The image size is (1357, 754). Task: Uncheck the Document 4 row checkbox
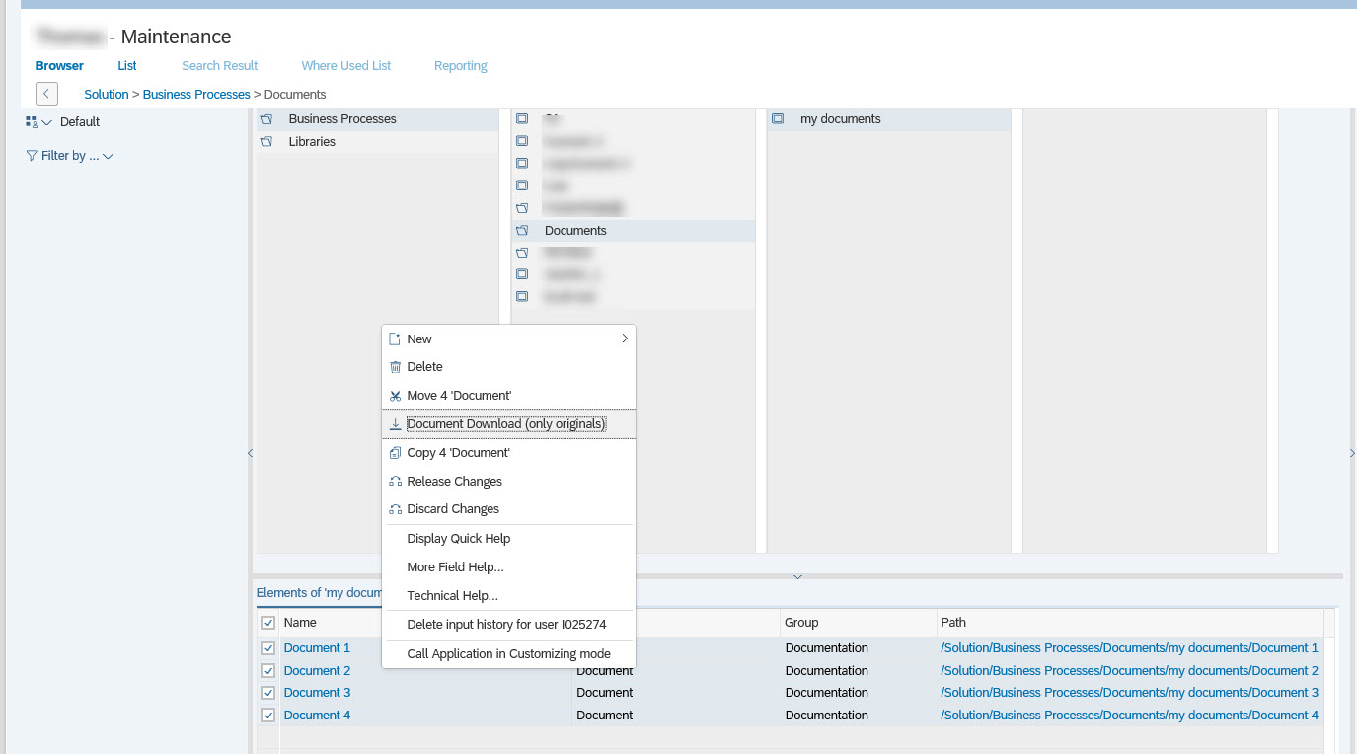click(x=267, y=716)
